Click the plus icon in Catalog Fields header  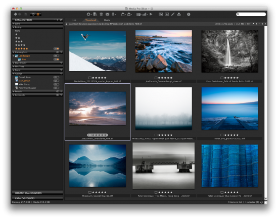(57, 20)
